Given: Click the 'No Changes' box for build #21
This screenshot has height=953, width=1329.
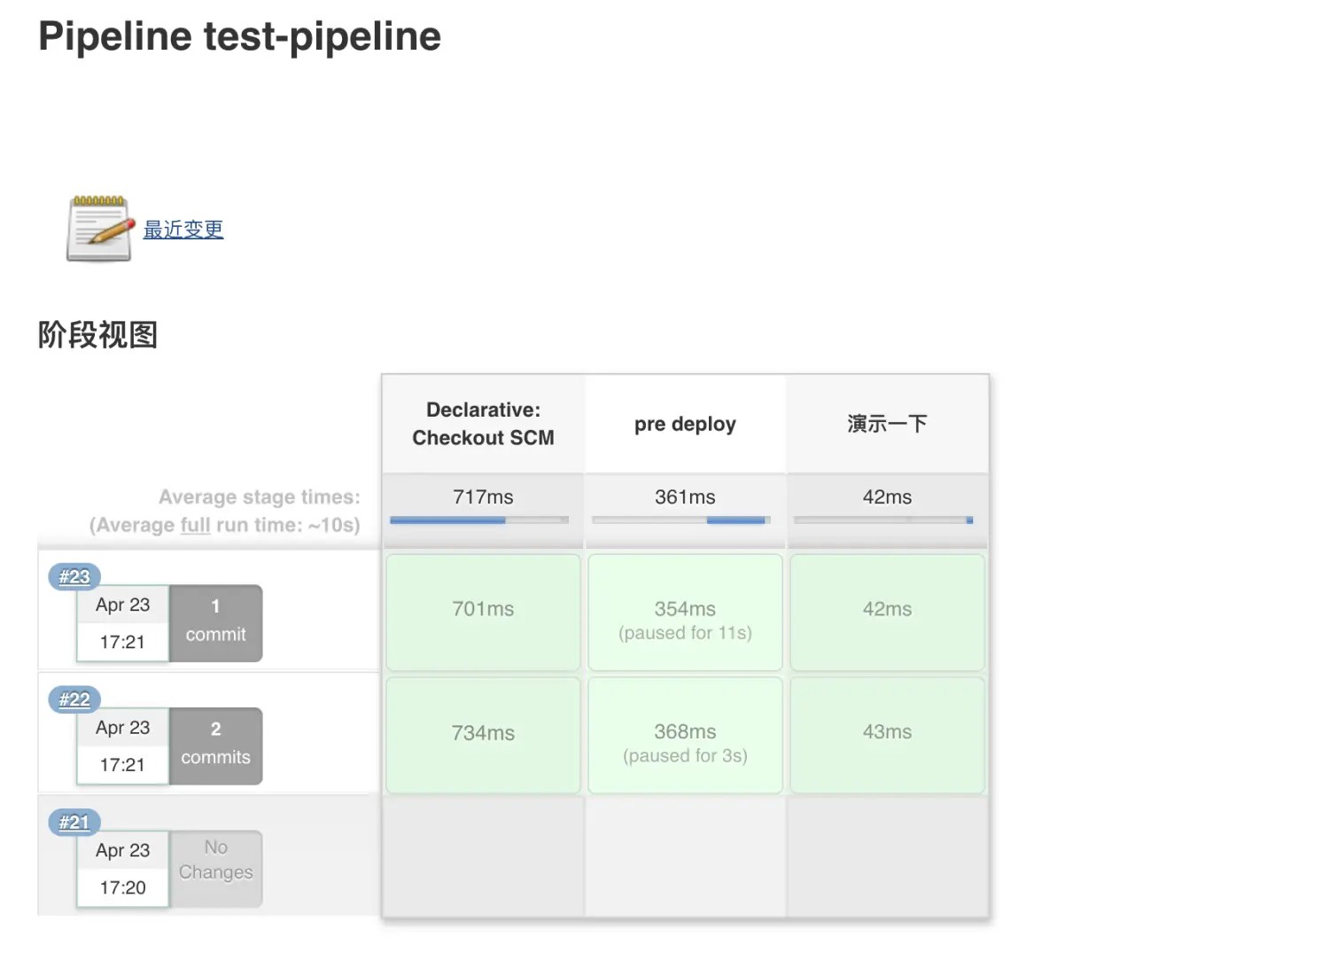Looking at the screenshot, I should click(215, 868).
